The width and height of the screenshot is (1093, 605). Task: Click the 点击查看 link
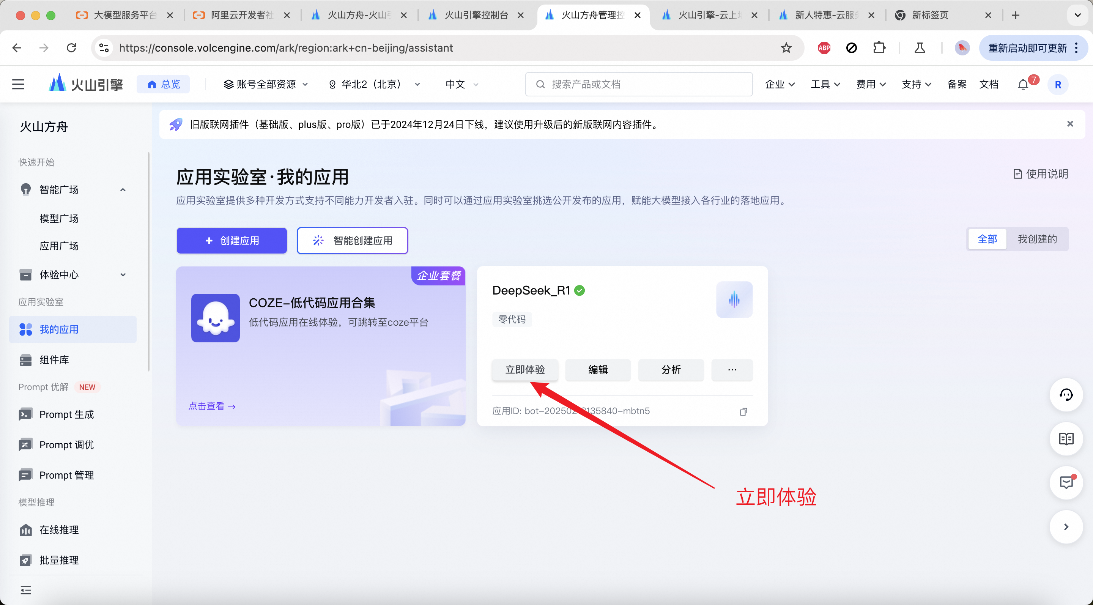pos(212,406)
